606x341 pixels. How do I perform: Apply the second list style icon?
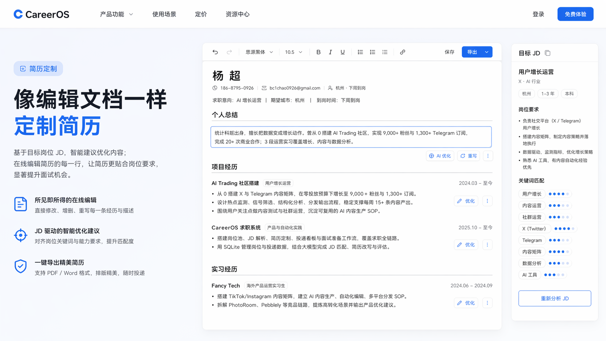pos(373,52)
